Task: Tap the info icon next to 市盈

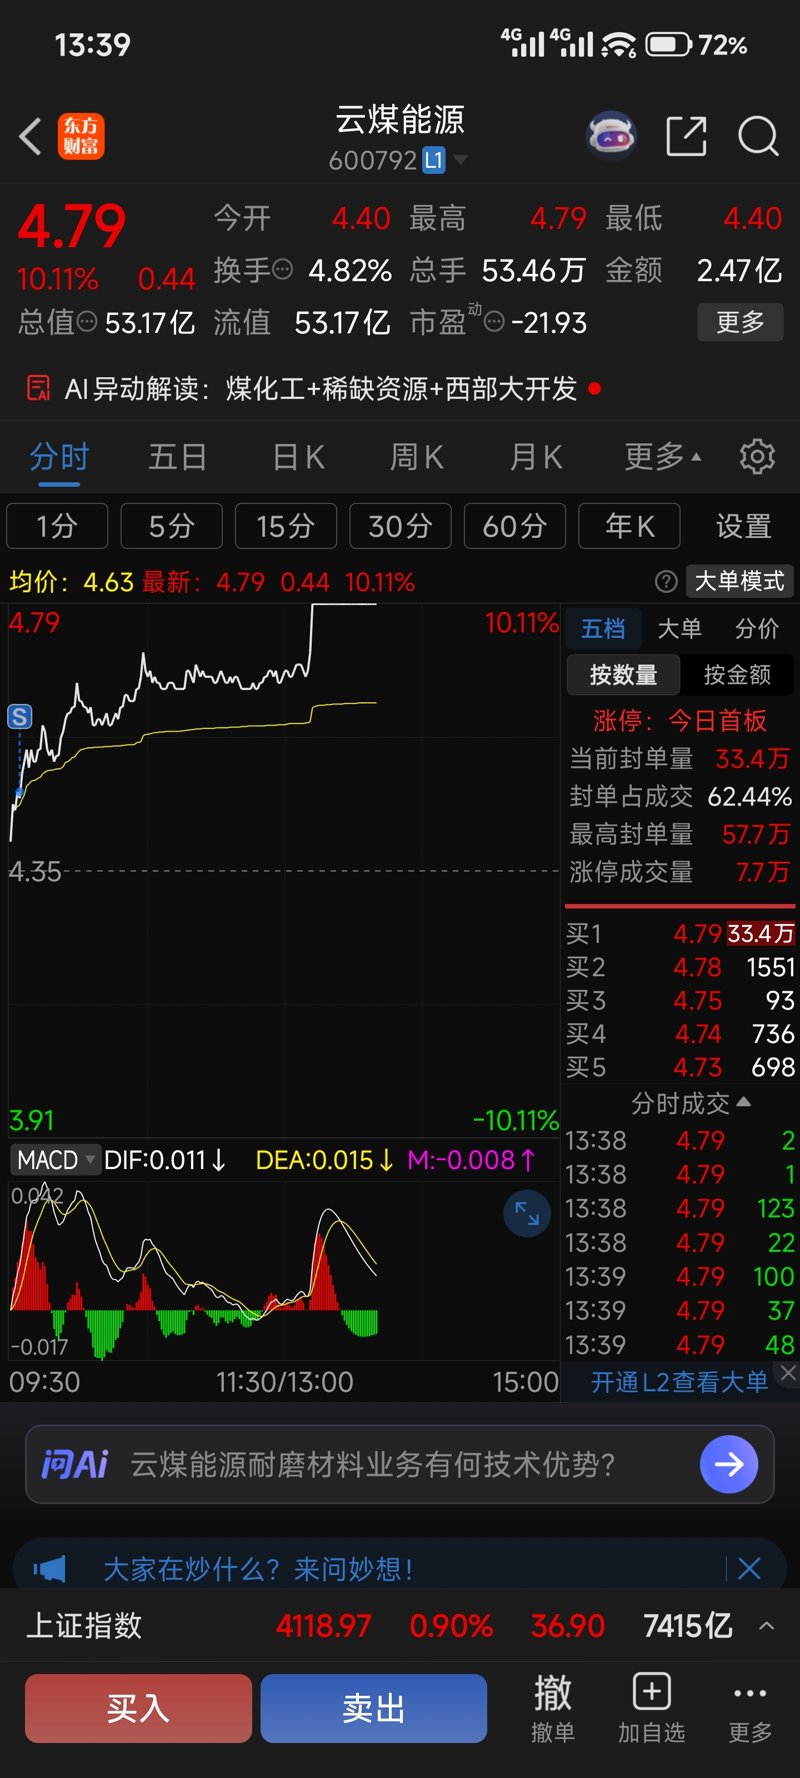Action: pos(494,322)
